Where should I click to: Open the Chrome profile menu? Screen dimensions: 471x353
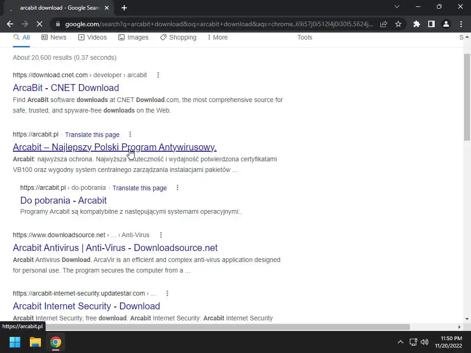[446, 24]
